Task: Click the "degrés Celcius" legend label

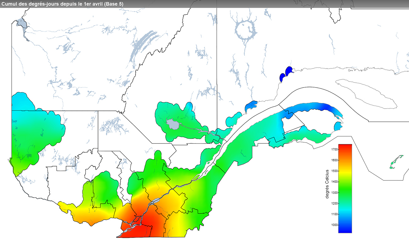Action: tap(327, 184)
